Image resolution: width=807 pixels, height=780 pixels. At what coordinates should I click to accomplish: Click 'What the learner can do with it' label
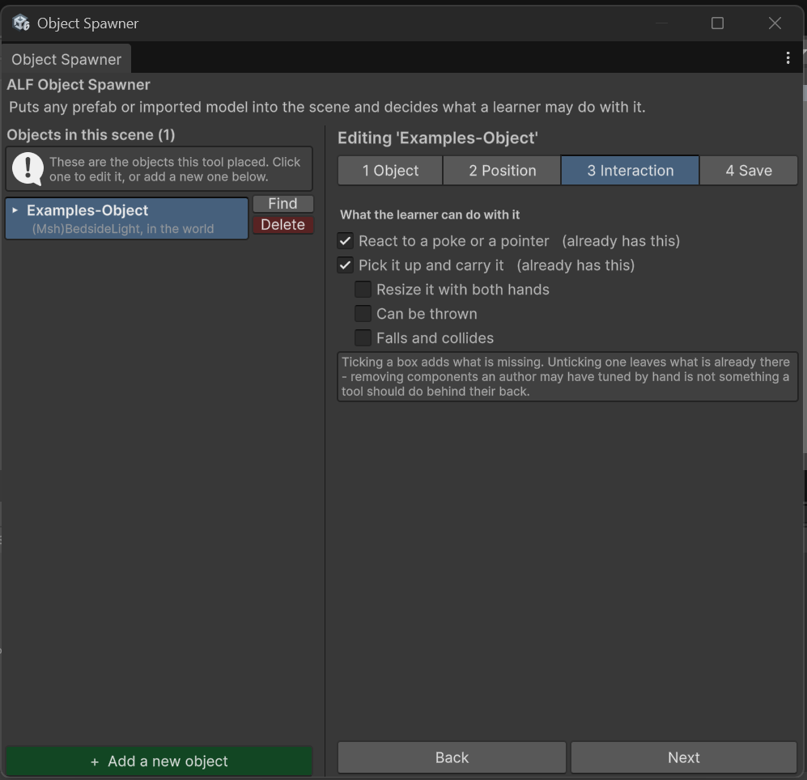click(430, 214)
